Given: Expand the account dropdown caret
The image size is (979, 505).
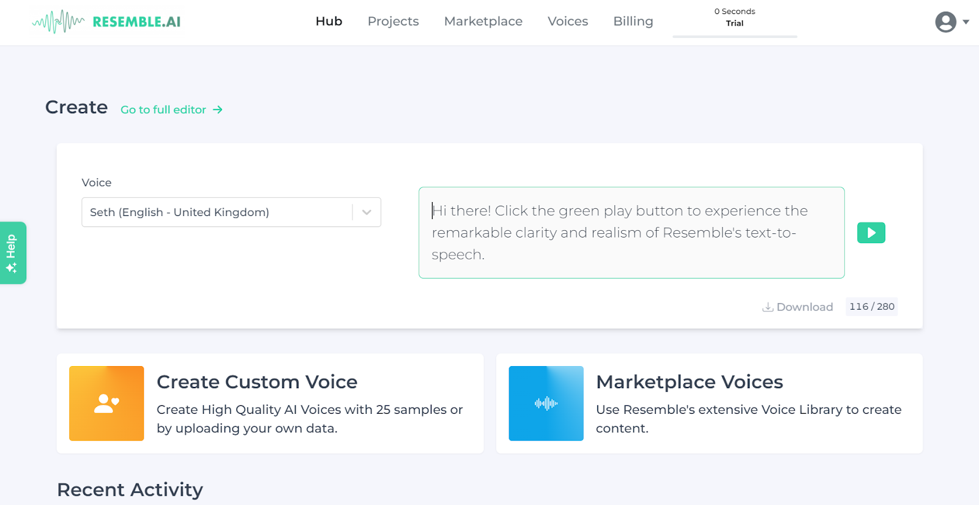Looking at the screenshot, I should 966,22.
